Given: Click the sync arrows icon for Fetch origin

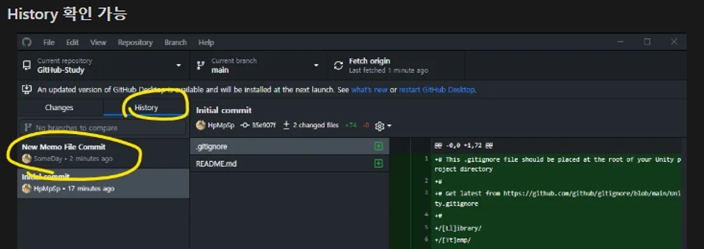Looking at the screenshot, I should point(339,66).
